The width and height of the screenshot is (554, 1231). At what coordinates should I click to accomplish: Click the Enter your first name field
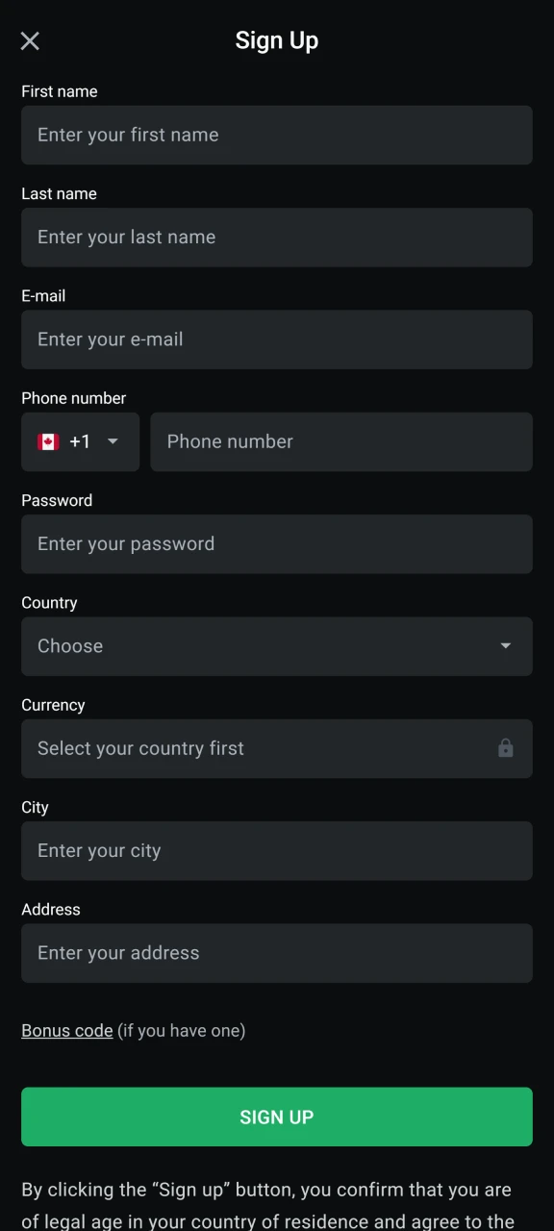[x=277, y=135]
